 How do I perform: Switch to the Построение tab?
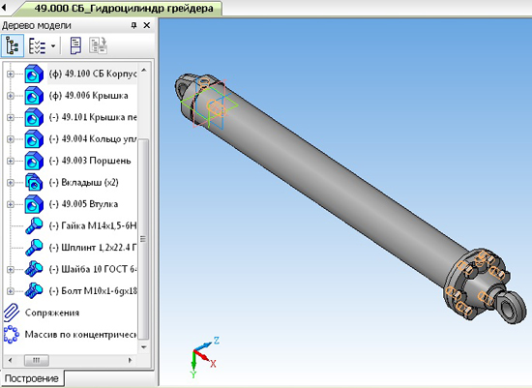point(31,378)
